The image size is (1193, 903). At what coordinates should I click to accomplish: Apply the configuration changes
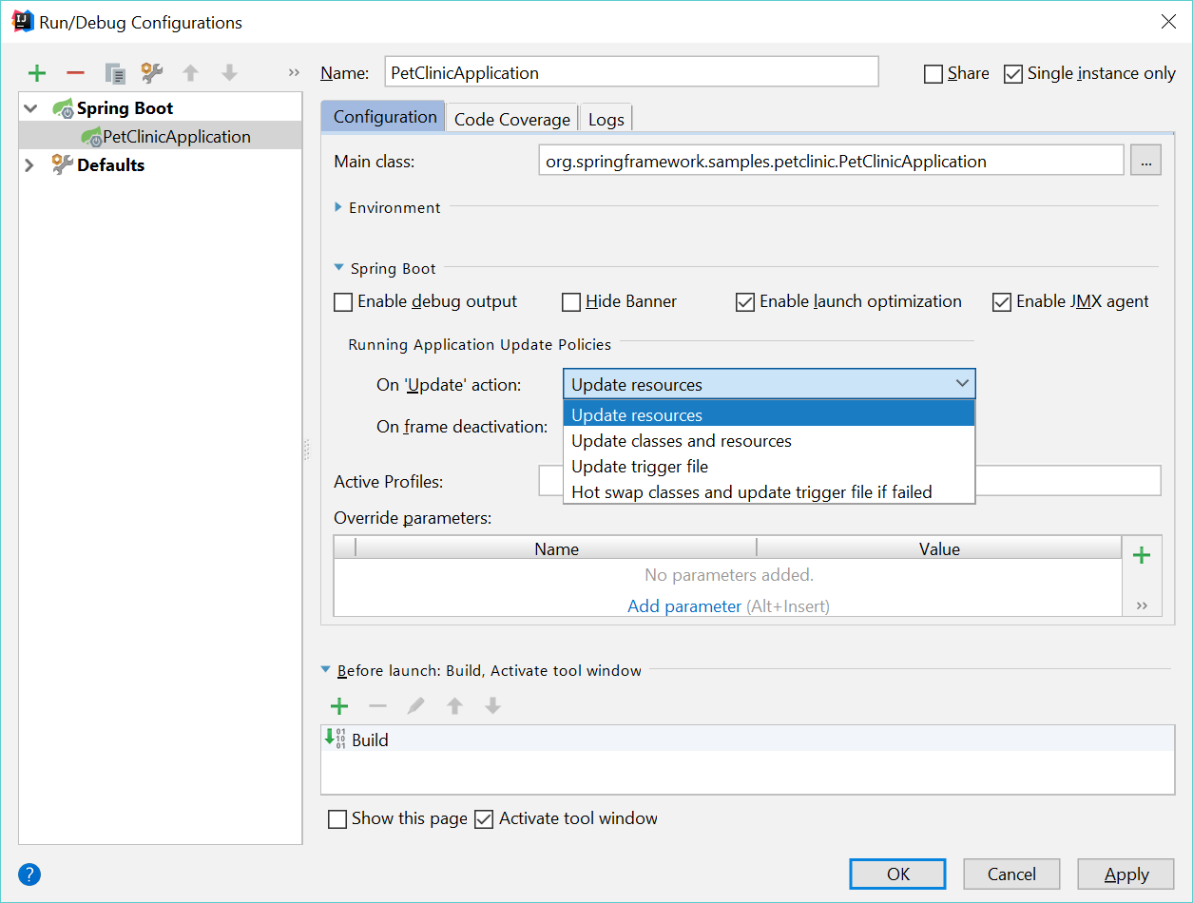point(1126,874)
